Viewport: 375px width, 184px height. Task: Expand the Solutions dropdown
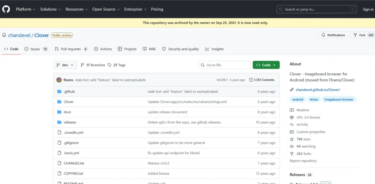click(51, 9)
